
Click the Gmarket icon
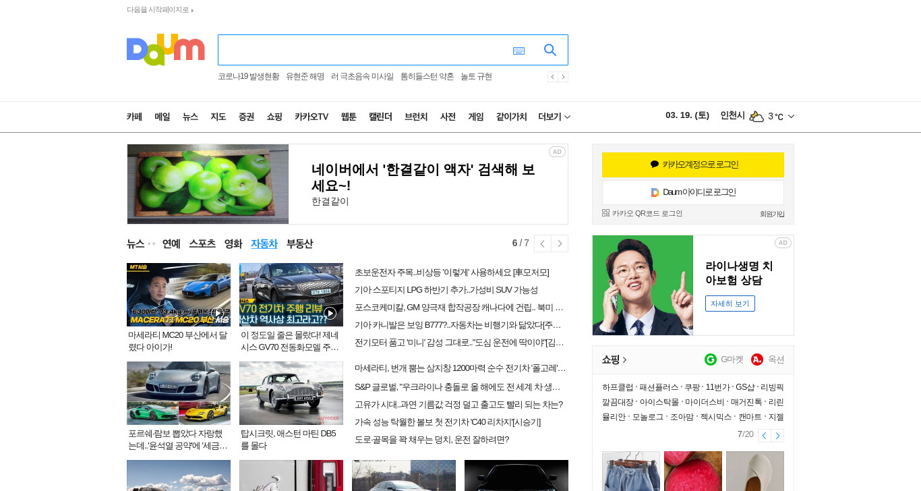711,359
